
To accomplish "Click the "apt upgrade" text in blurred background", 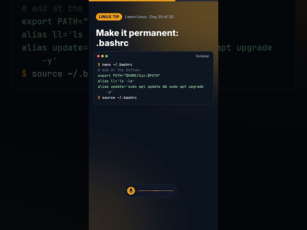I will pyautogui.click(x=245, y=48).
